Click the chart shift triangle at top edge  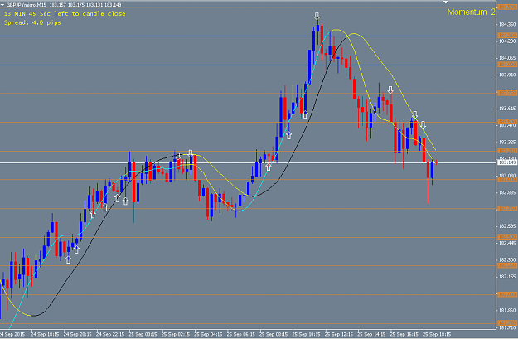446,2
